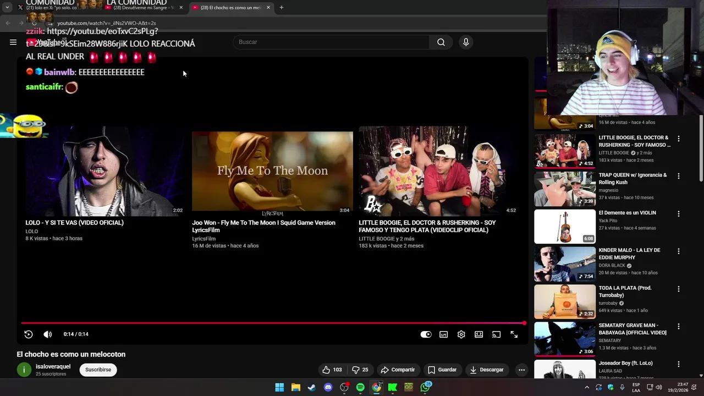Open Kick app from taskbar
Image resolution: width=704 pixels, height=396 pixels.
(x=393, y=387)
